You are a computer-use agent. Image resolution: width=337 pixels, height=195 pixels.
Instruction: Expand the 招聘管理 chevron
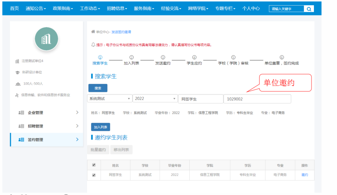click(x=77, y=126)
